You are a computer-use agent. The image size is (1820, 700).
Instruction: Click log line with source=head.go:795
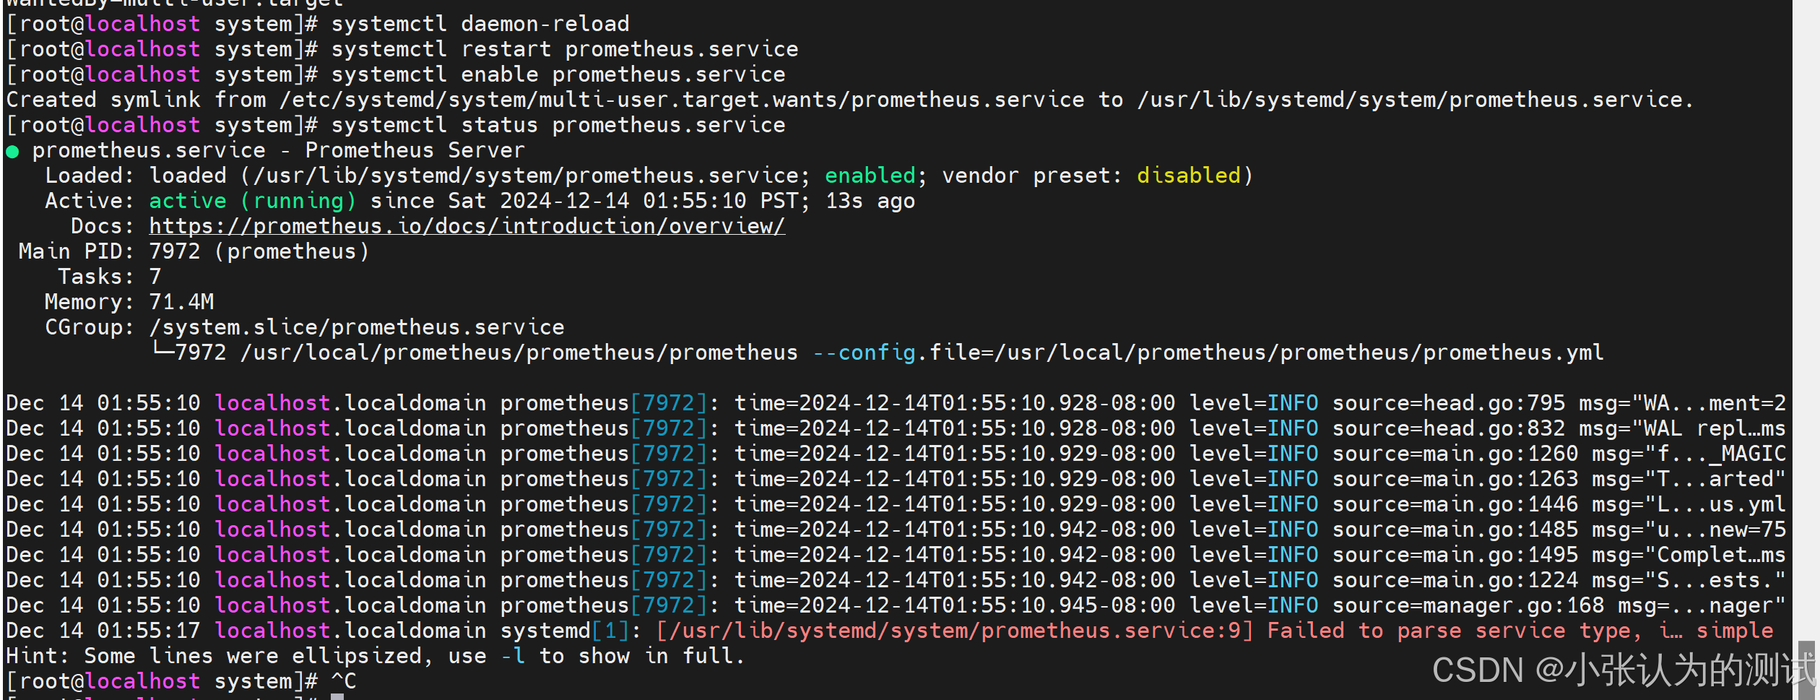896,403
